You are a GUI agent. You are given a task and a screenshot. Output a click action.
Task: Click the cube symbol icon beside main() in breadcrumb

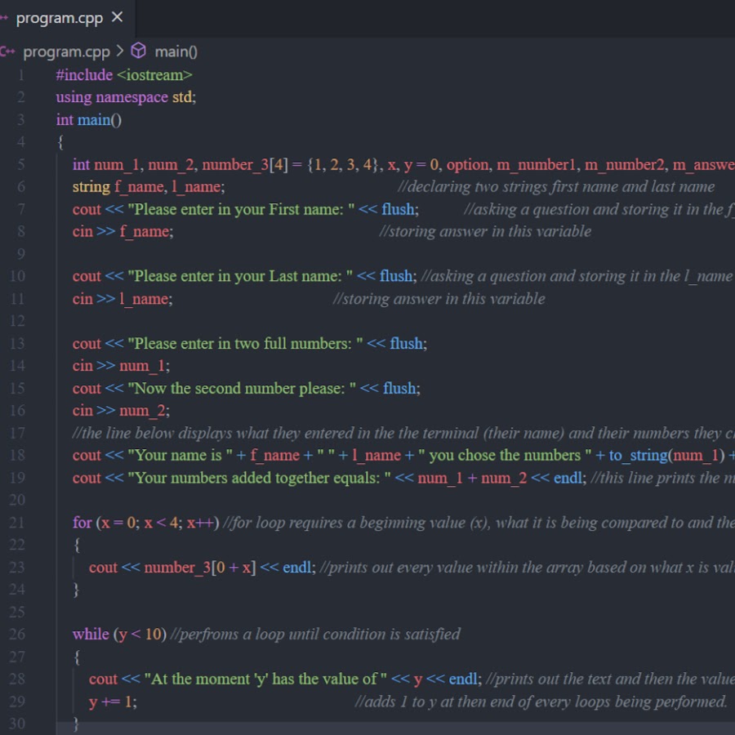137,51
